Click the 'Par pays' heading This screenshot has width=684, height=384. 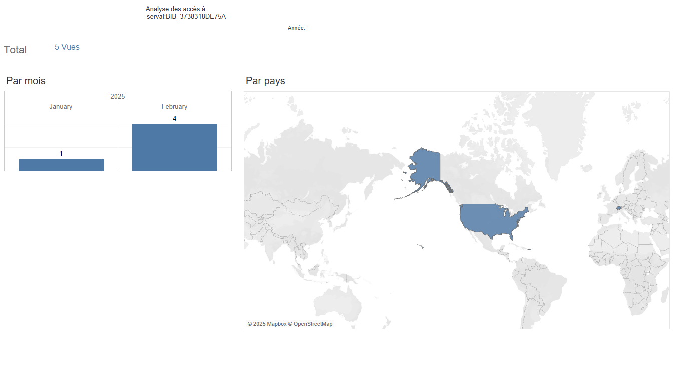tap(265, 81)
